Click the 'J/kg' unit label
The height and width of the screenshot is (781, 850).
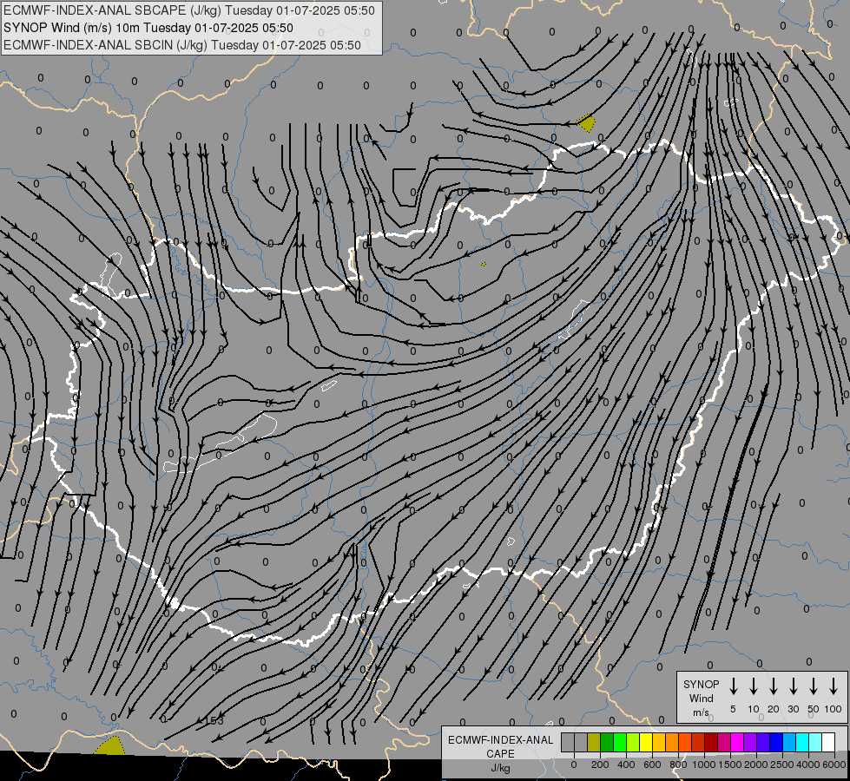click(500, 768)
